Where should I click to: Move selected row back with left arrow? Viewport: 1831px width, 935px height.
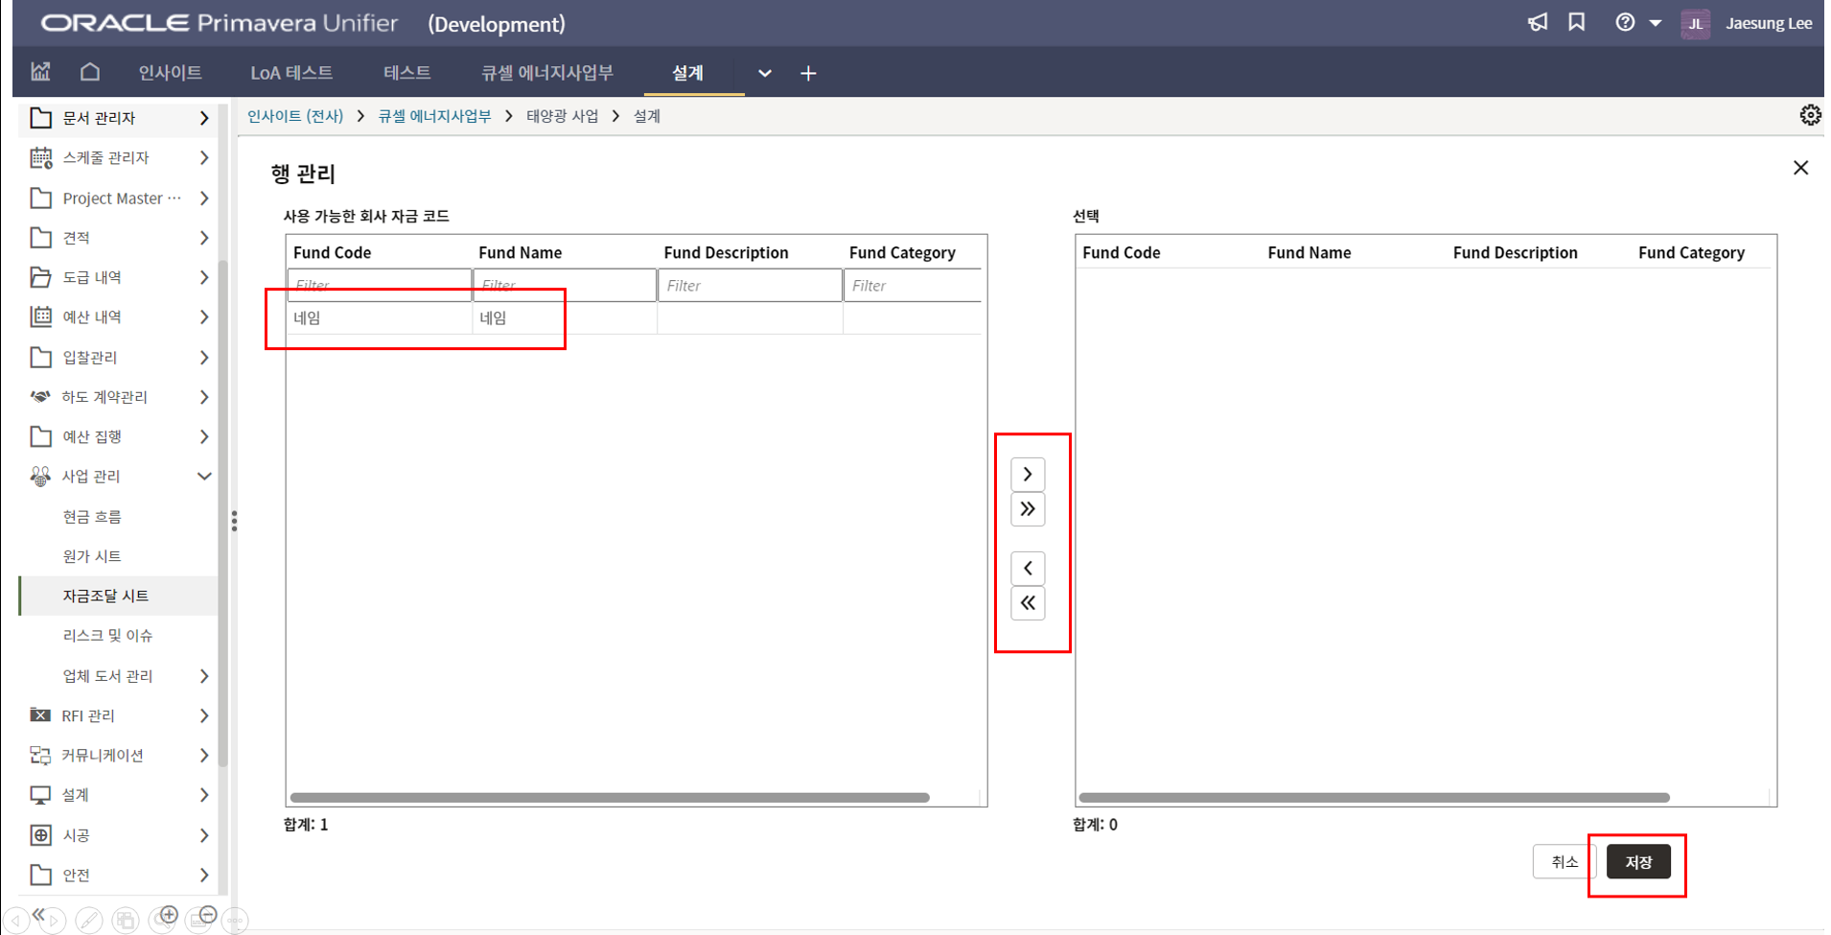click(1027, 569)
